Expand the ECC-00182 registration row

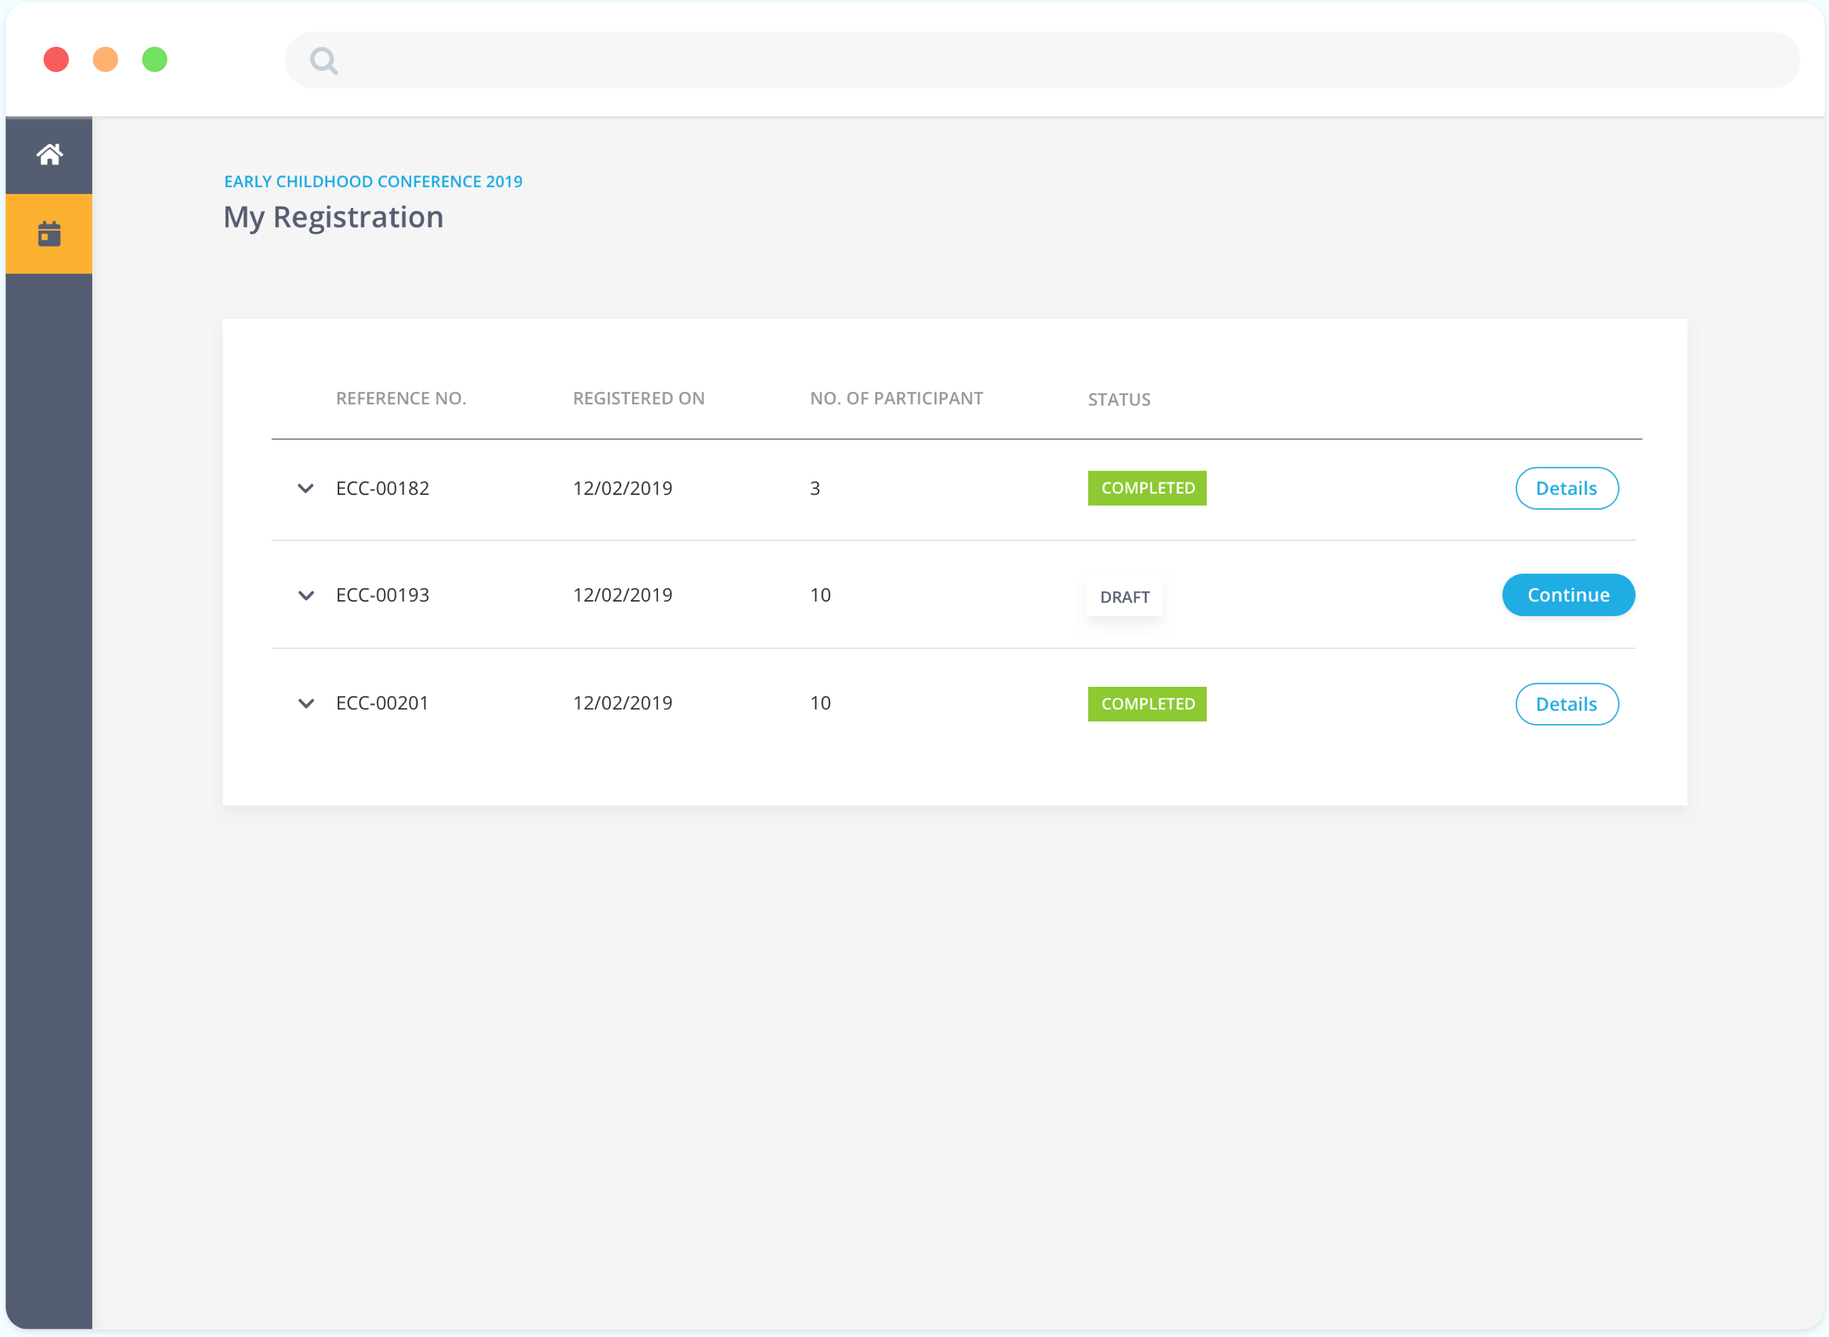pyautogui.click(x=306, y=488)
